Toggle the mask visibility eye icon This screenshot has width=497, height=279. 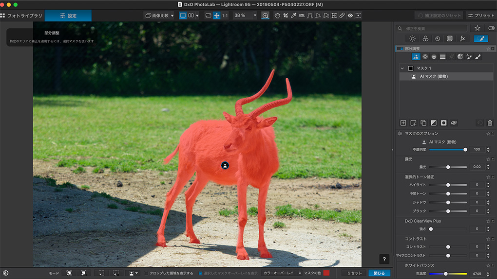coord(454,123)
